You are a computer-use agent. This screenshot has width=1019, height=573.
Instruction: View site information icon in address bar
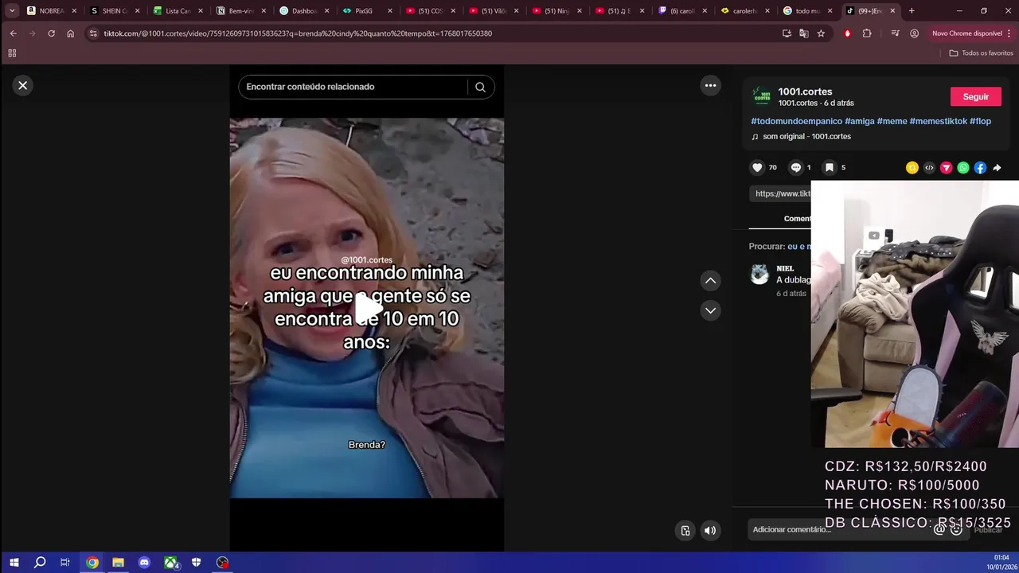tap(93, 33)
